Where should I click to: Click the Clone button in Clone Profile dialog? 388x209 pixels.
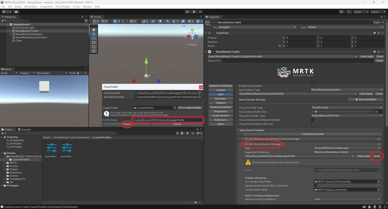coord(127,124)
